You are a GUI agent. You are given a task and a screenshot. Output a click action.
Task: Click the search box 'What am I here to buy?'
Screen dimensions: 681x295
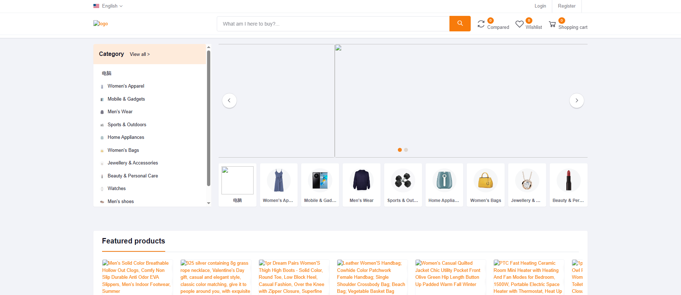(333, 24)
